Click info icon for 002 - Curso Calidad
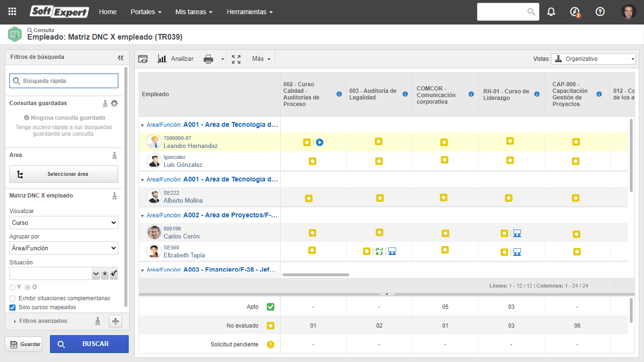 click(x=339, y=94)
